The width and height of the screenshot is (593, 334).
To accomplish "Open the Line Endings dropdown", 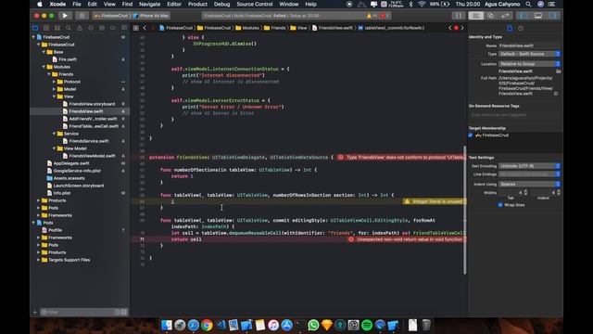I will click(x=529, y=174).
